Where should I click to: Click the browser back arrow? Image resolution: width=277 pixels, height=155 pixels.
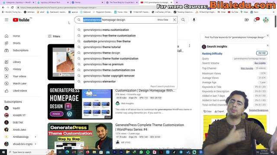[x=3, y=7]
